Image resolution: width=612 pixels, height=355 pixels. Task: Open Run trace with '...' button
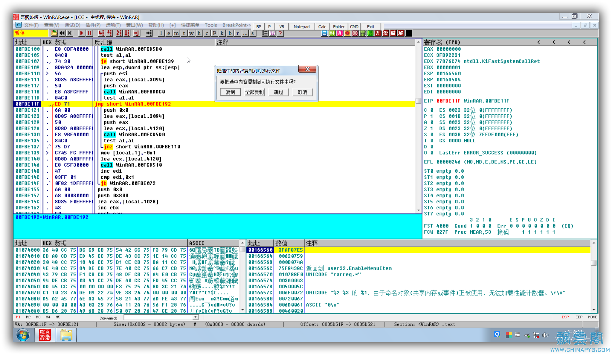click(245, 33)
